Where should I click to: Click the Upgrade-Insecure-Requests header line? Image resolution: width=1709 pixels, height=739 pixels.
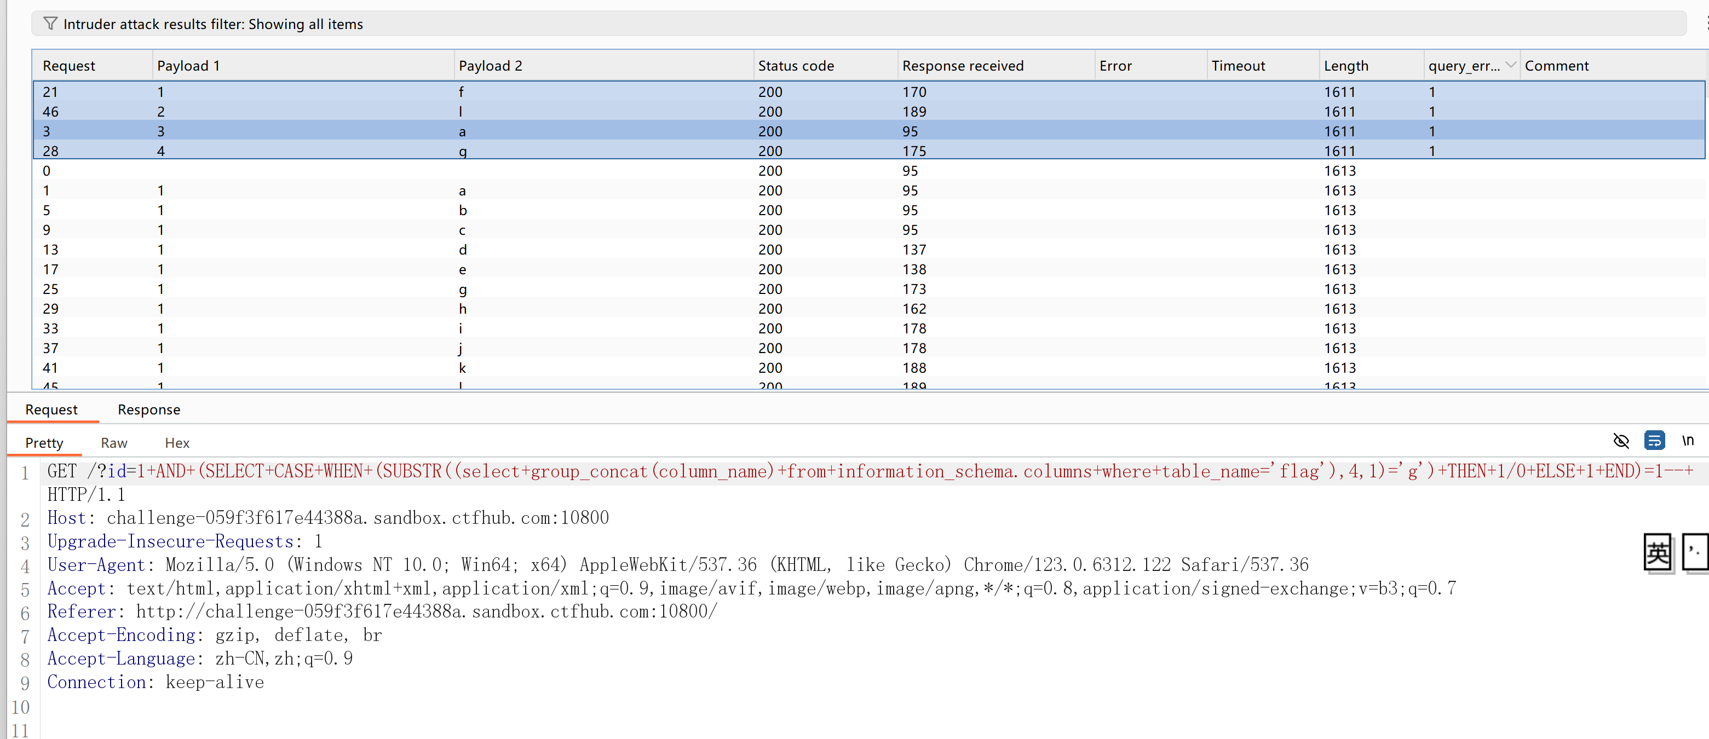(x=185, y=541)
